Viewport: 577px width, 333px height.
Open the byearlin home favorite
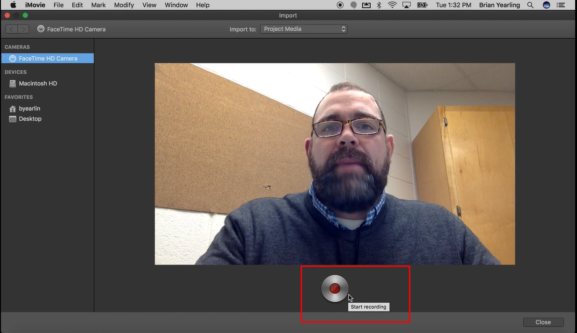(29, 108)
